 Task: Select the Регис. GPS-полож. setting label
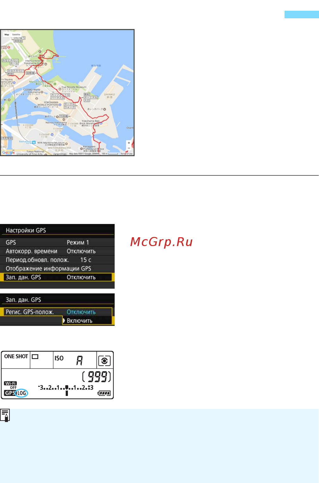(x=30, y=312)
